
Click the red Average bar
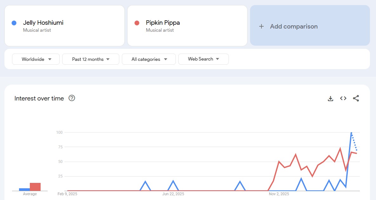(35, 187)
